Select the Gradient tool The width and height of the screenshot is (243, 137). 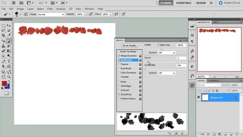pyautogui.click(x=9, y=51)
